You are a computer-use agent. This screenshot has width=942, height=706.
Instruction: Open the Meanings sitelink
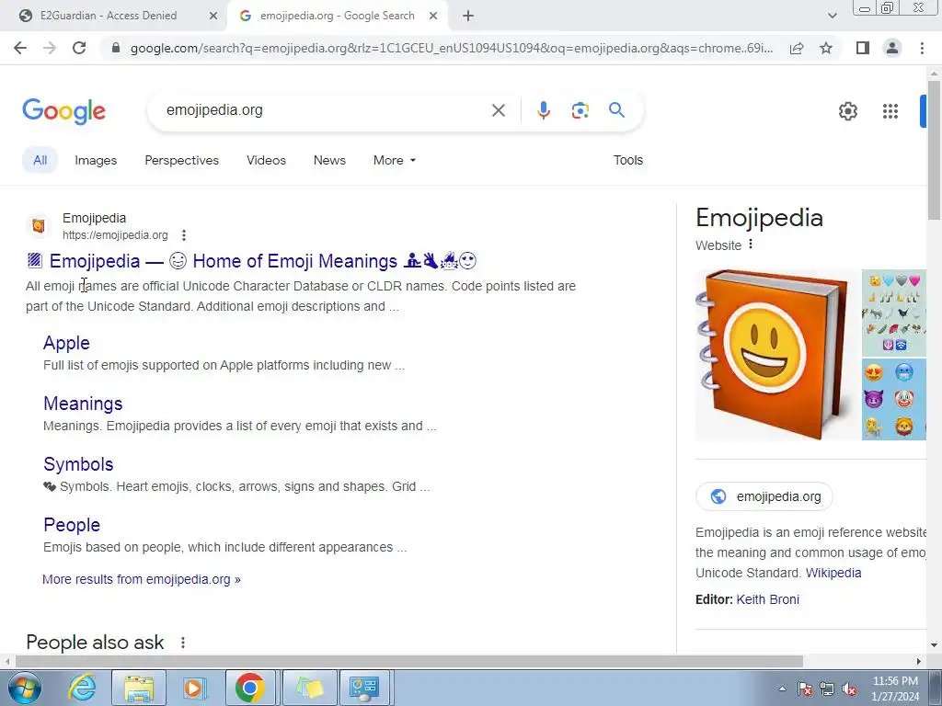pos(83,404)
